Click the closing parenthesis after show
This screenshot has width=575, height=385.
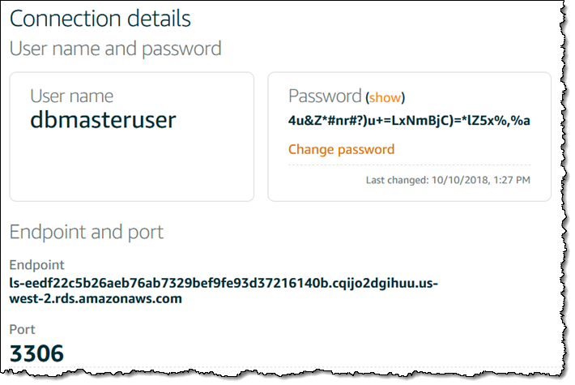tap(402, 97)
